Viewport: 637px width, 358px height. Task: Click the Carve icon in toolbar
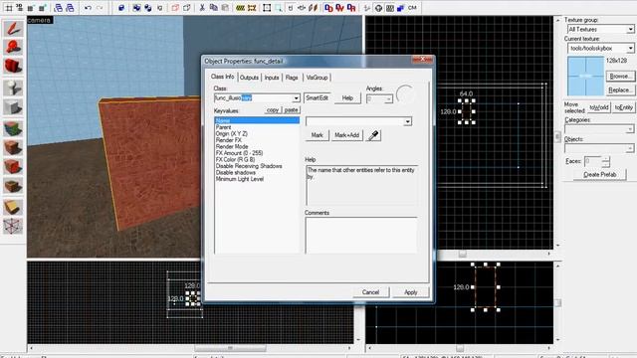pyautogui.click(x=121, y=8)
